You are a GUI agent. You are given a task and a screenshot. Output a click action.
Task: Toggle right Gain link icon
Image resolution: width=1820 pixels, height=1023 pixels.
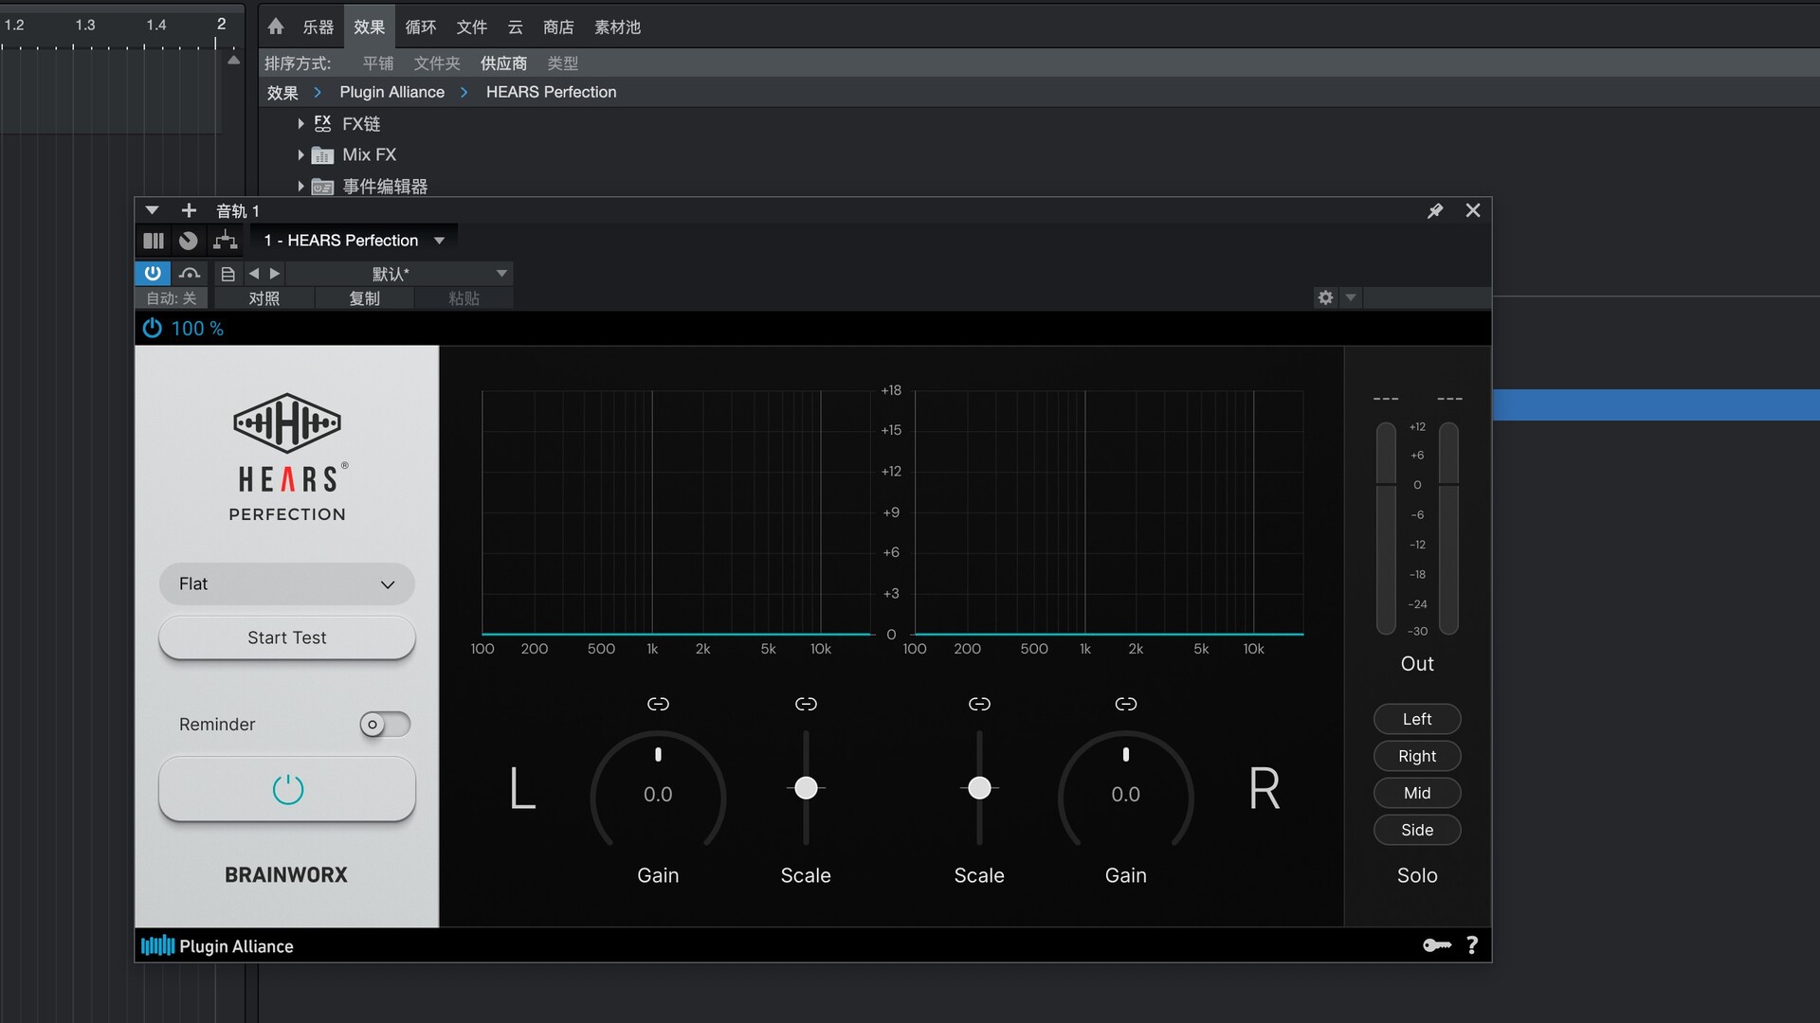[x=1125, y=704]
